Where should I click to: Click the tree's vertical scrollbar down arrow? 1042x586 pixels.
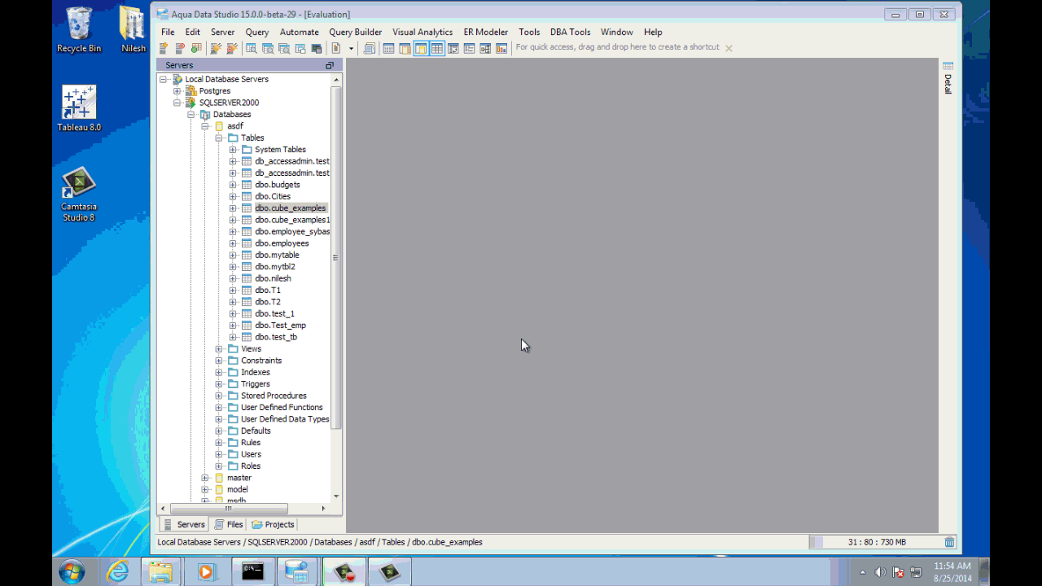pos(336,496)
